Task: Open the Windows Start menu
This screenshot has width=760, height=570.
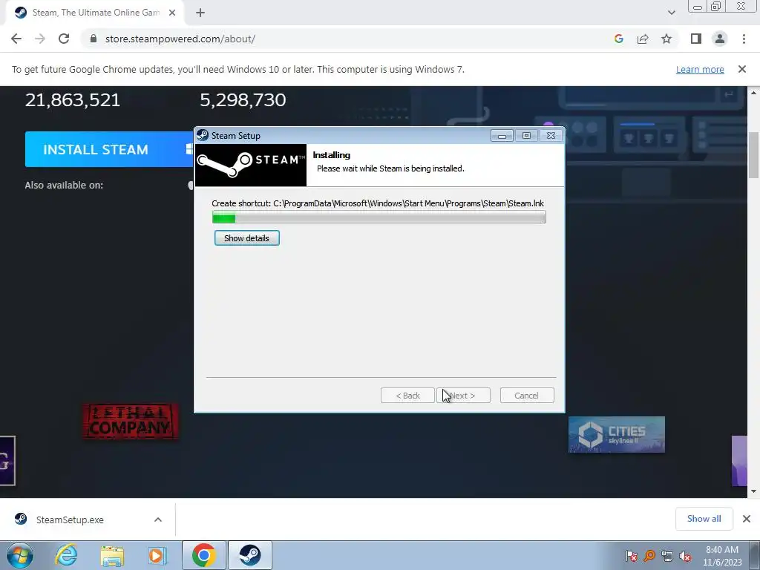Action: coord(20,555)
